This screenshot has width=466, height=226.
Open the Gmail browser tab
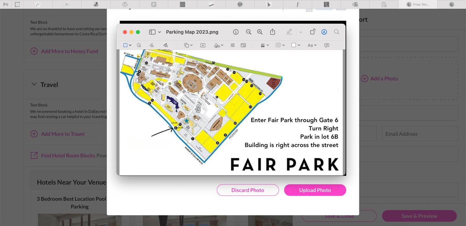click(x=6, y=4)
